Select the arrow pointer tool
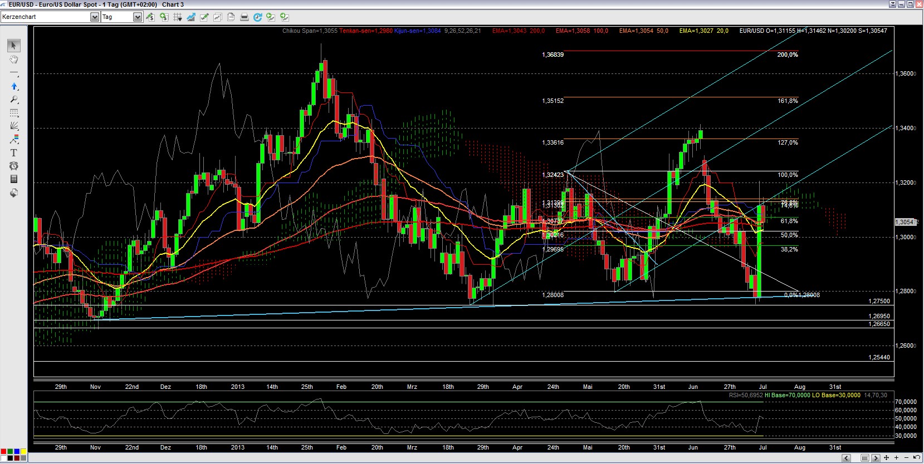 [14, 46]
